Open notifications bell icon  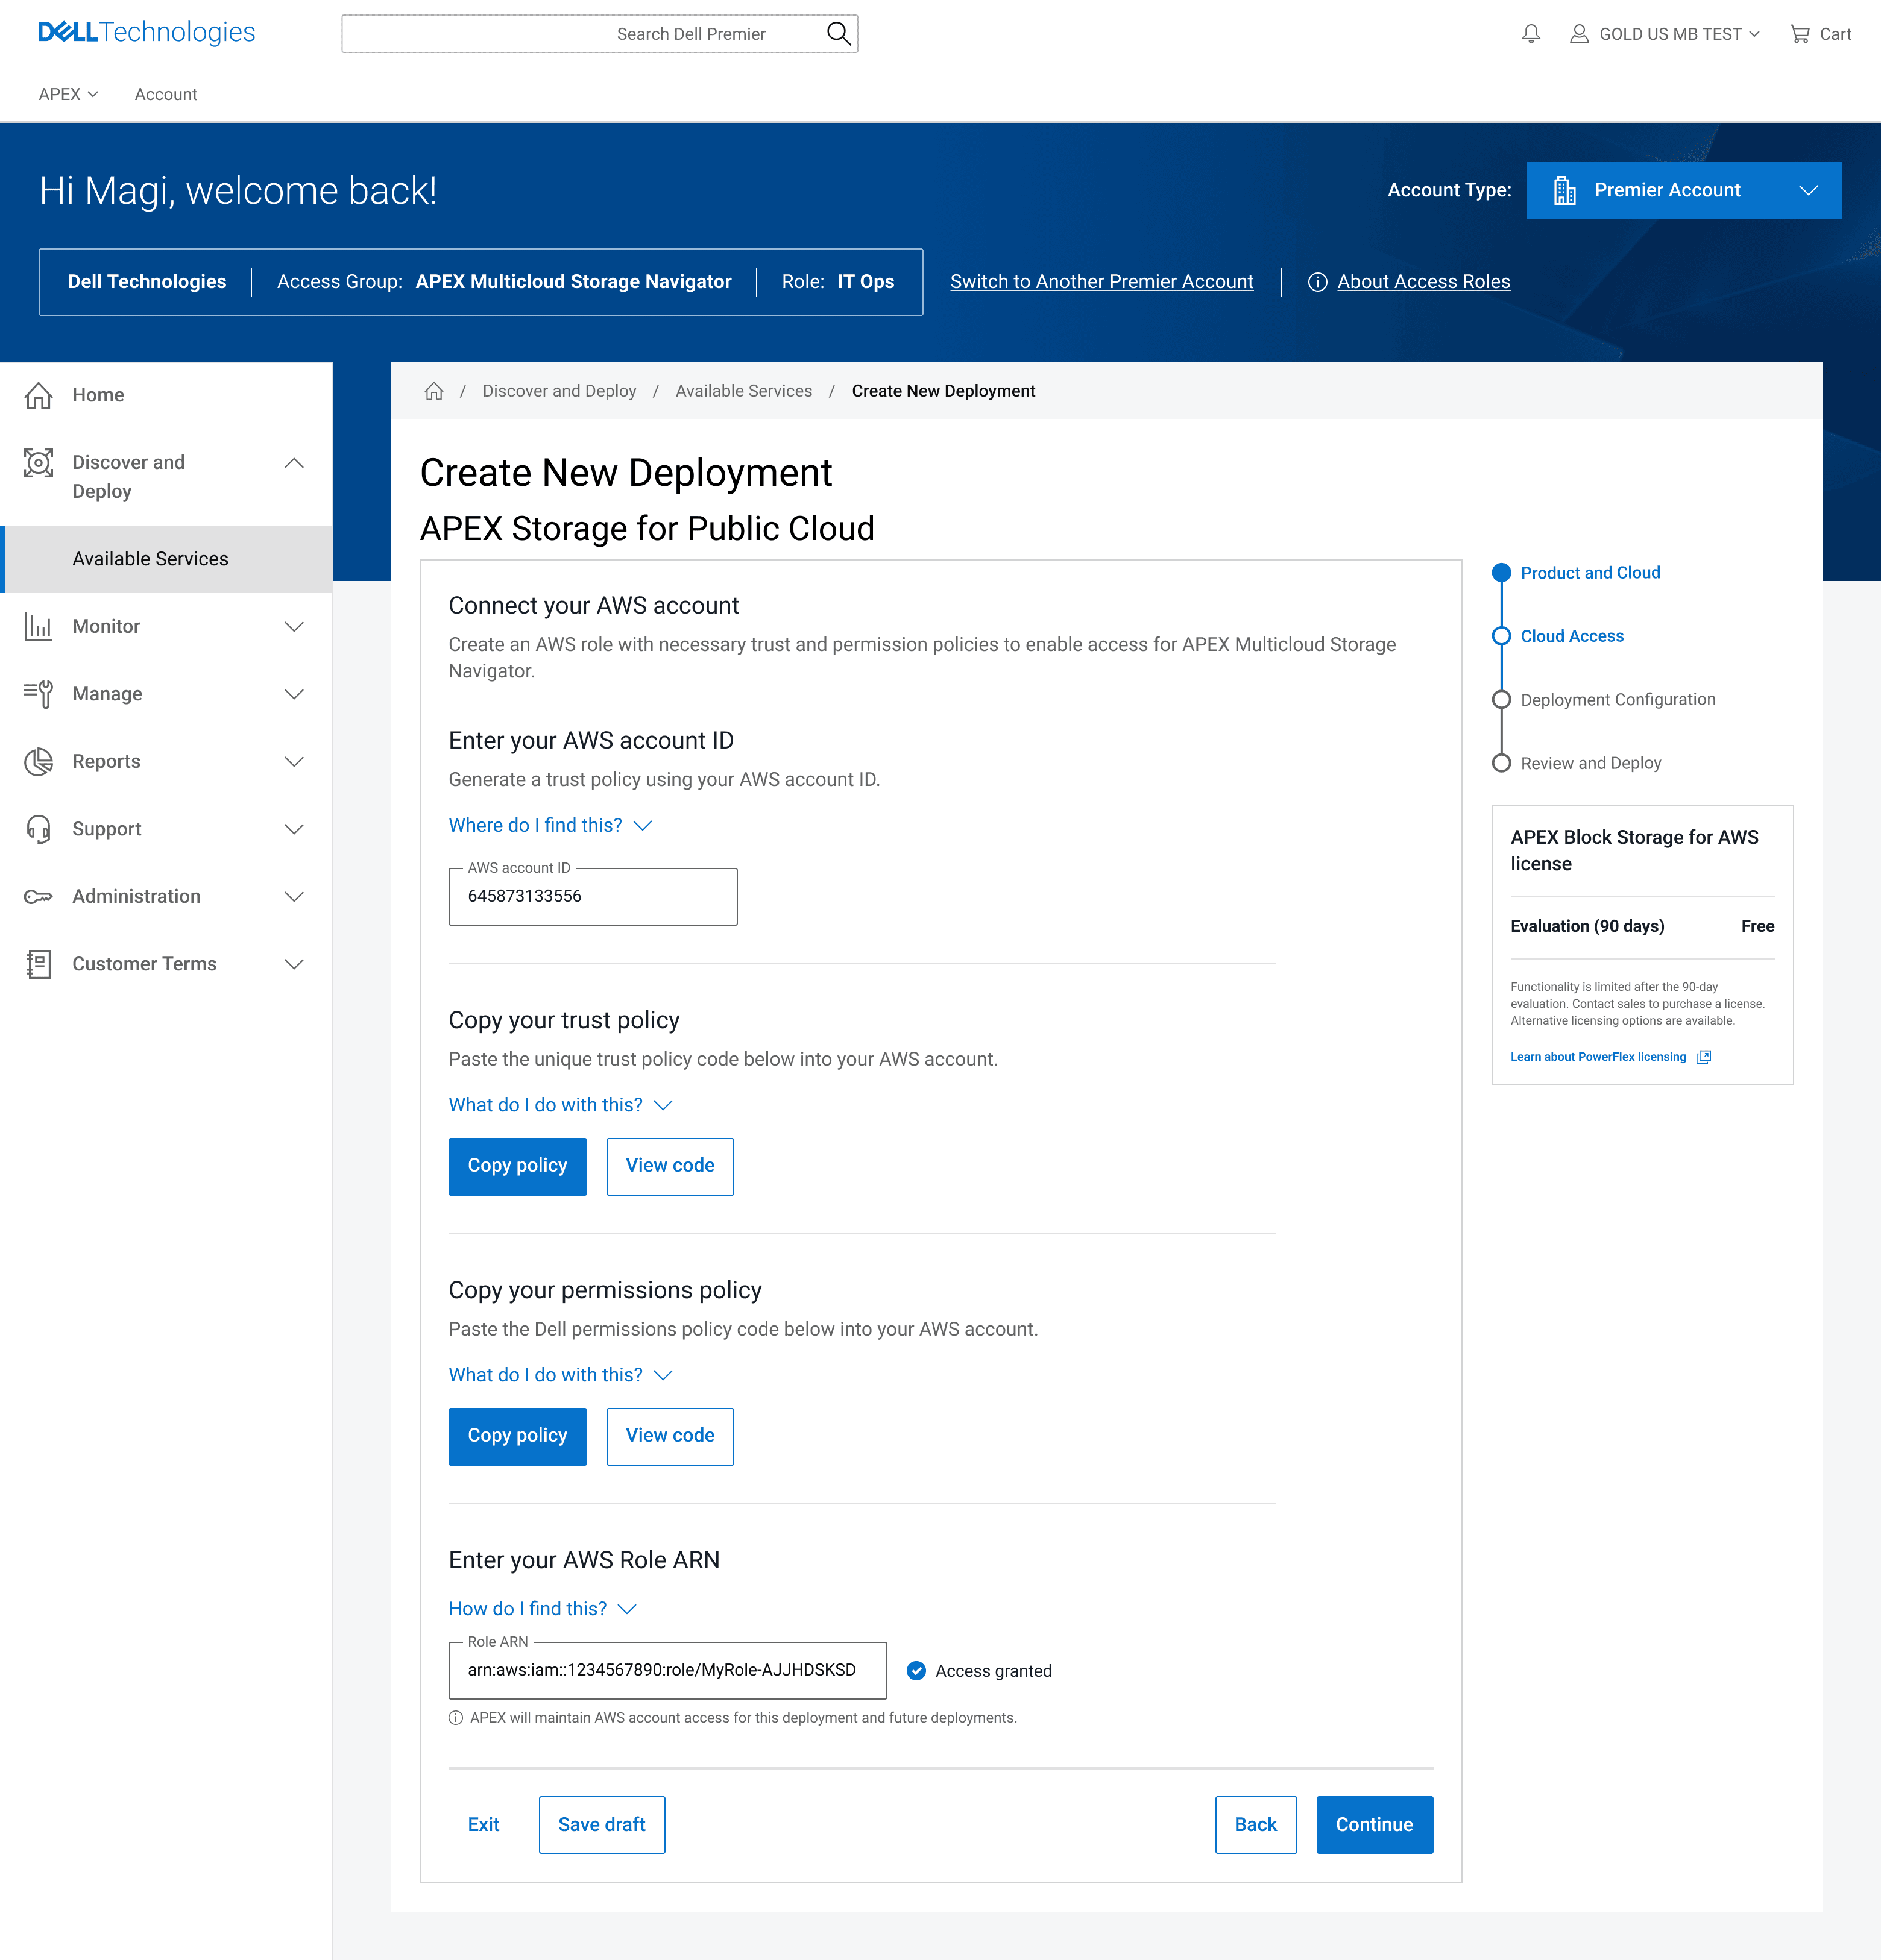(x=1531, y=34)
